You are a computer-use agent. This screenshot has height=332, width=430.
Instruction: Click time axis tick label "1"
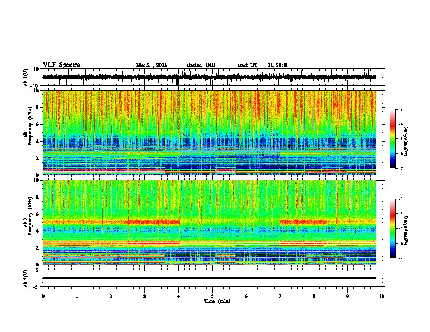point(77,296)
